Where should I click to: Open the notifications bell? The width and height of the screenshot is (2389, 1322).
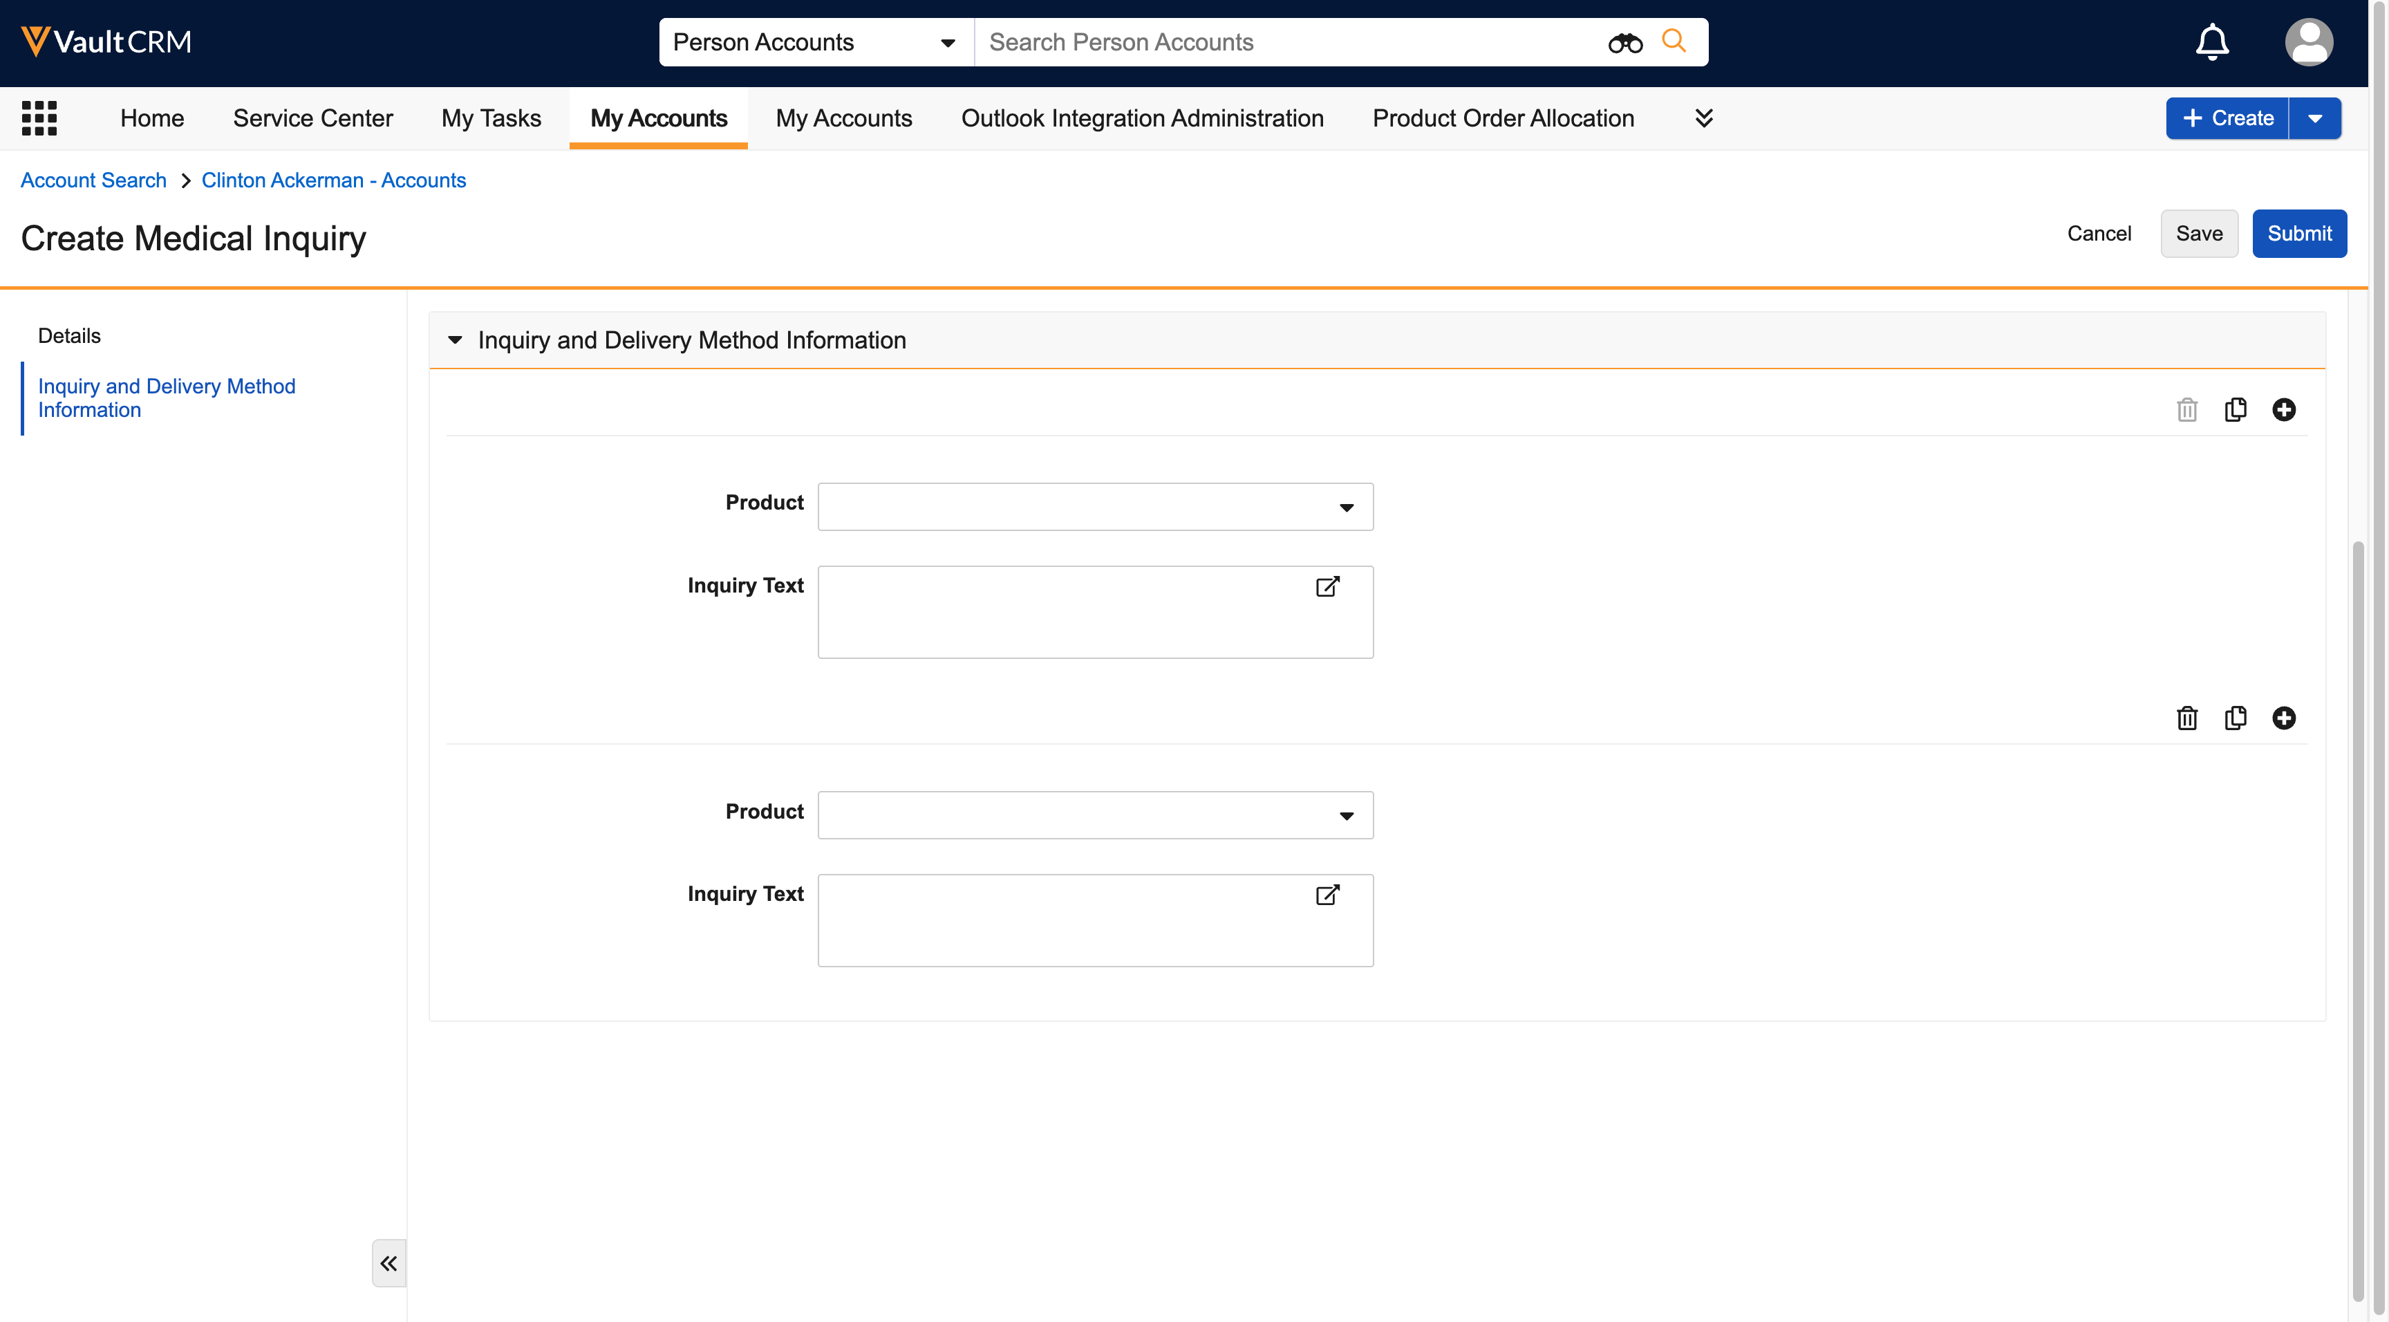click(2212, 41)
